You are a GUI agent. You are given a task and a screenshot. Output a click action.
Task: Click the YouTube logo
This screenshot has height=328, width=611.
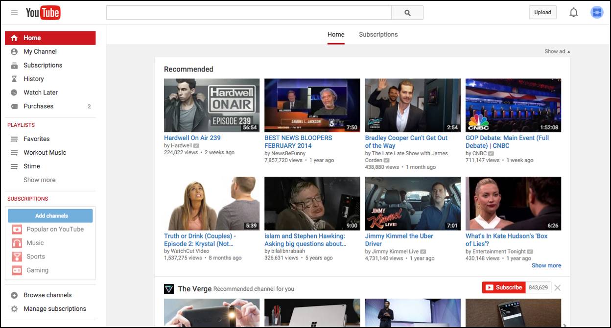click(x=43, y=13)
